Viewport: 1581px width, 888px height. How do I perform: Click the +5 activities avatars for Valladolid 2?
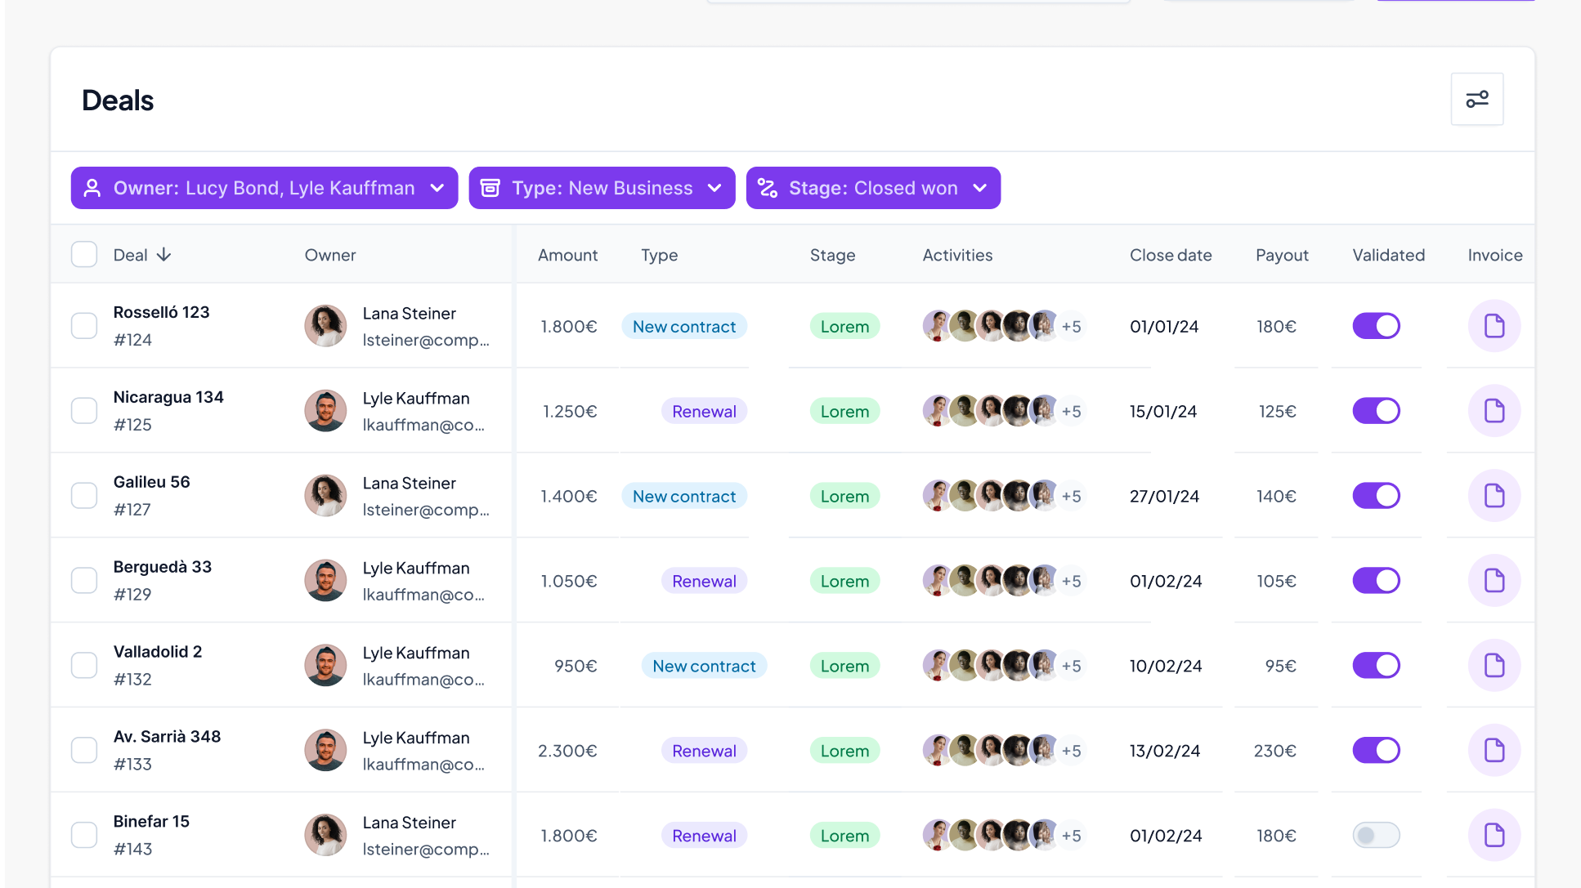pyautogui.click(x=1070, y=666)
